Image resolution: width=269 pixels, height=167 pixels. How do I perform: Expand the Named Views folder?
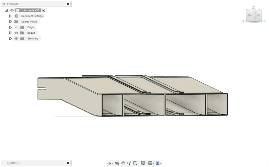coord(10,21)
